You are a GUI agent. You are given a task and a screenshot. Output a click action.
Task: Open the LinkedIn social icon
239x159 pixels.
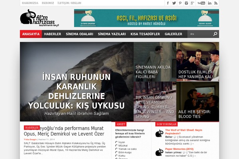(210, 3)
